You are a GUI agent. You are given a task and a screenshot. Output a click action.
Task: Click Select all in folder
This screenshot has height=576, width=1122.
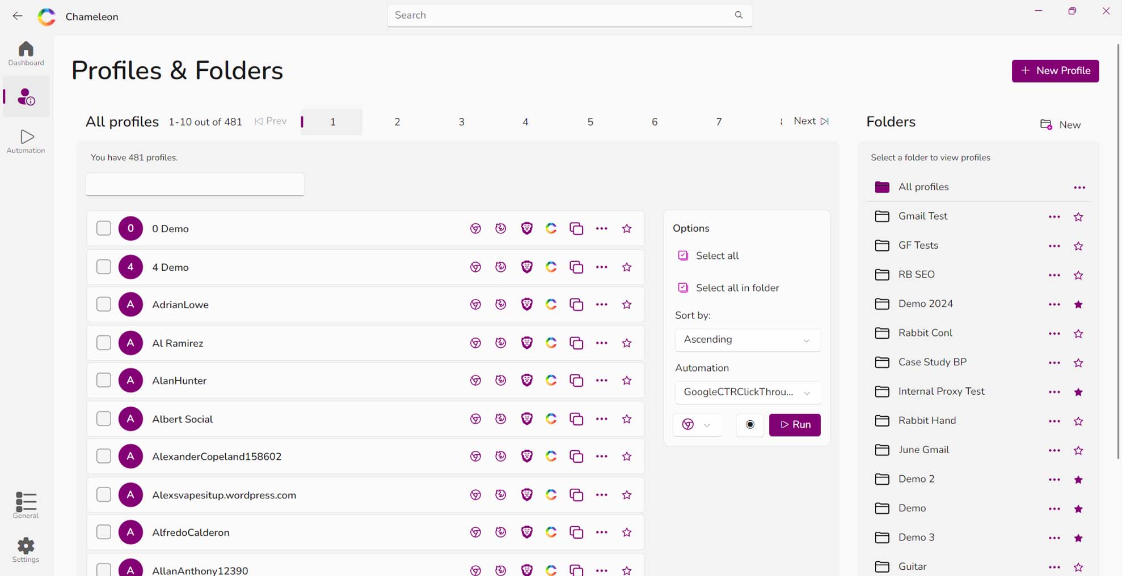(x=728, y=288)
